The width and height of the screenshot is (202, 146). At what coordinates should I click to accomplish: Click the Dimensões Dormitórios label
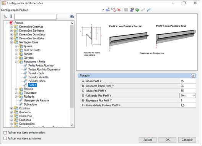(33, 35)
